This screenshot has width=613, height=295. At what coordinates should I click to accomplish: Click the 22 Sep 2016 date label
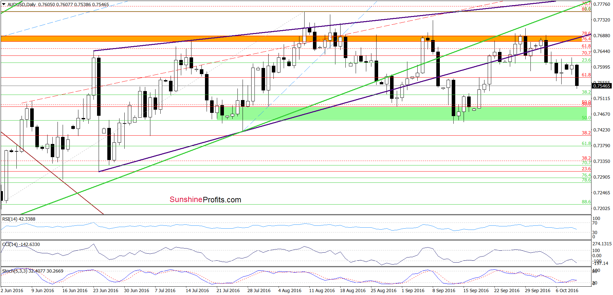click(x=507, y=291)
